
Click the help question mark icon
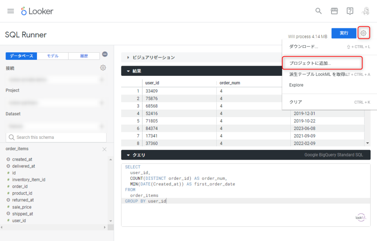click(350, 11)
